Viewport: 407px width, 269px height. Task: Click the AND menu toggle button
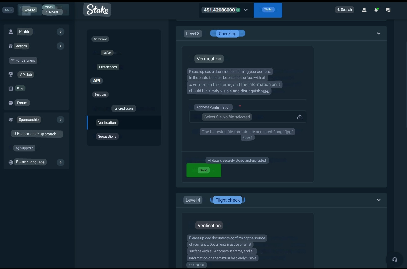(x=8, y=10)
